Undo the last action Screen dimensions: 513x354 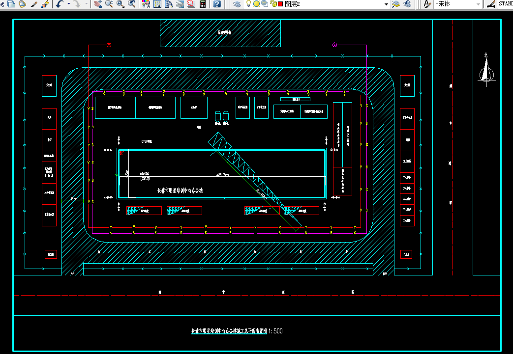(x=59, y=4)
